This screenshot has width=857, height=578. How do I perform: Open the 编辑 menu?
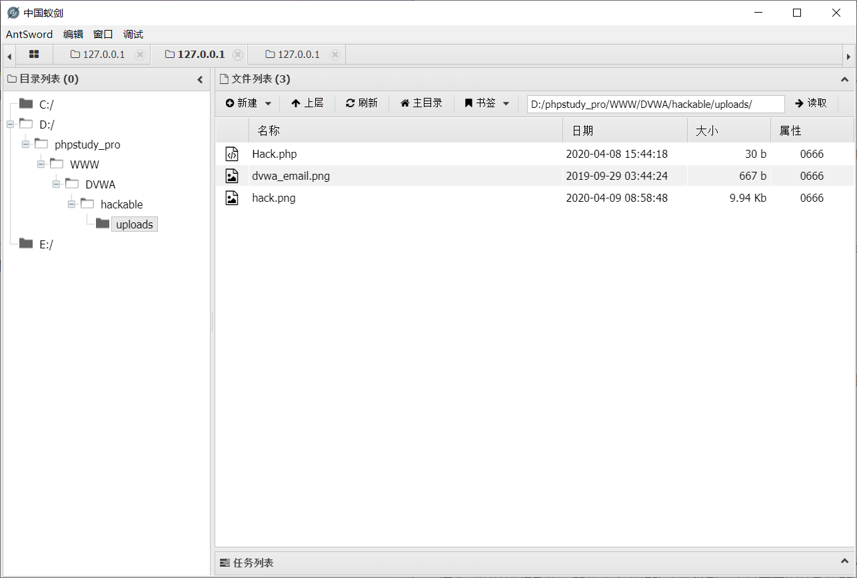click(x=73, y=35)
